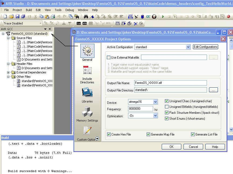Image resolution: width=233 pixels, height=174 pixels.
Task: Click the gear project options toolbar icon
Action: point(141,23)
